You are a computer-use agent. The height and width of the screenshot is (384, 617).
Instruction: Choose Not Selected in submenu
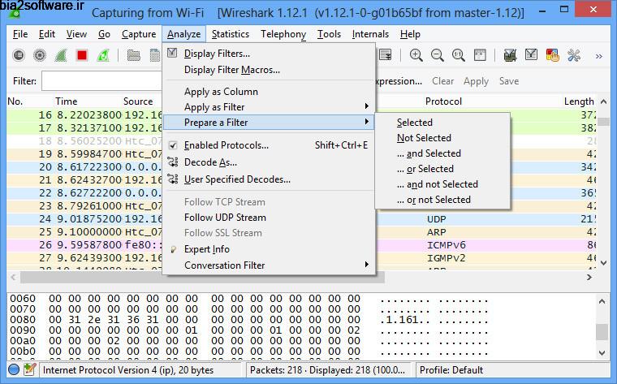click(x=424, y=138)
